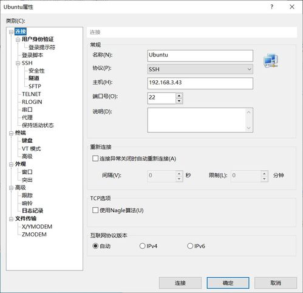Image resolution: width=303 pixels, height=293 pixels.
Task: Choose 自动 internet protocol version
Action: 95,246
